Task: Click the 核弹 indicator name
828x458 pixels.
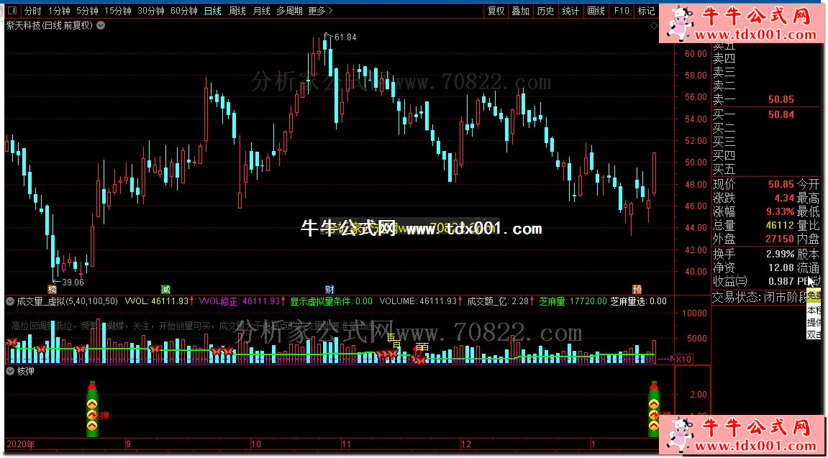Action: coord(26,371)
